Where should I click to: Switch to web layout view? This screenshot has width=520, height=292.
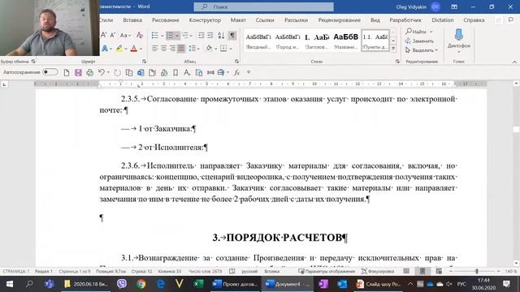click(439, 271)
